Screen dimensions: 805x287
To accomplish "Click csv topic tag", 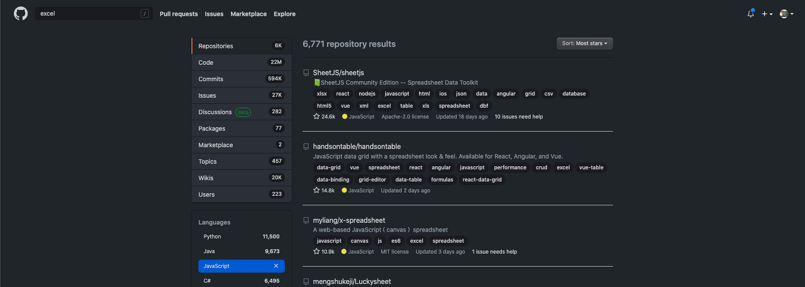I will (549, 94).
